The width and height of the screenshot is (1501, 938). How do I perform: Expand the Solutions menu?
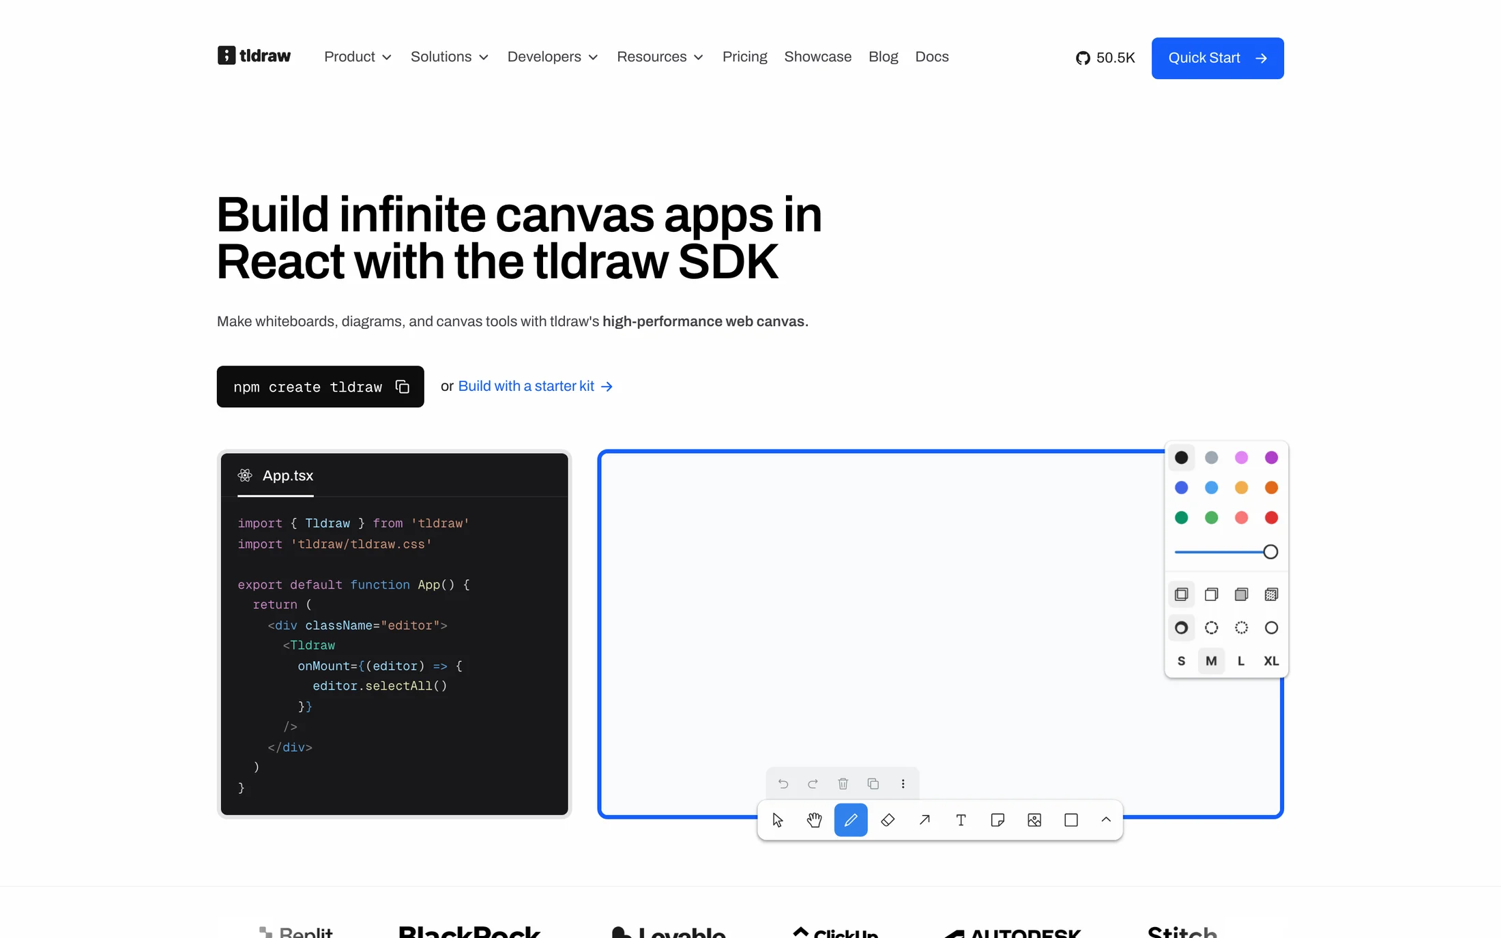(450, 57)
